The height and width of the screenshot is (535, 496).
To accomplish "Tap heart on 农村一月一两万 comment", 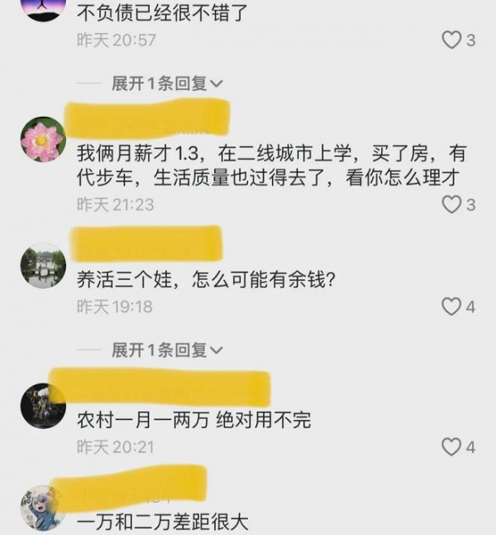I will (451, 446).
